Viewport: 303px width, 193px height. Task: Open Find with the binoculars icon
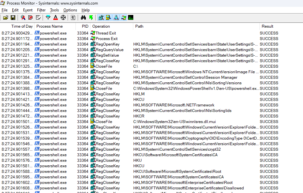[x=83, y=18]
